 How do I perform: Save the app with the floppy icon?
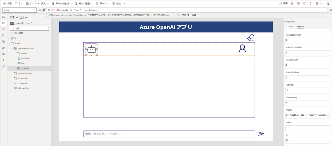point(317,4)
